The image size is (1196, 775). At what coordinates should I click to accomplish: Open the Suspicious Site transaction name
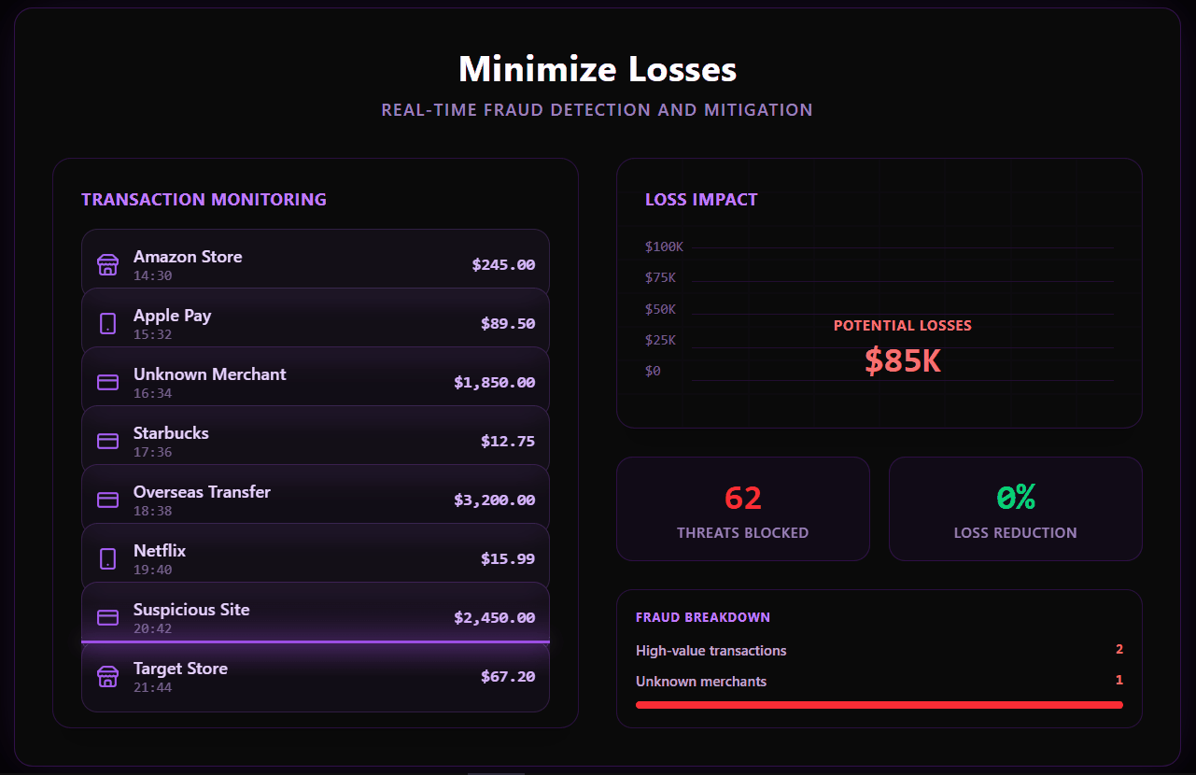coord(191,610)
